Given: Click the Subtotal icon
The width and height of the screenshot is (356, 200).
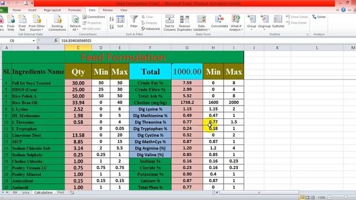Looking at the screenshot, I should point(278,22).
